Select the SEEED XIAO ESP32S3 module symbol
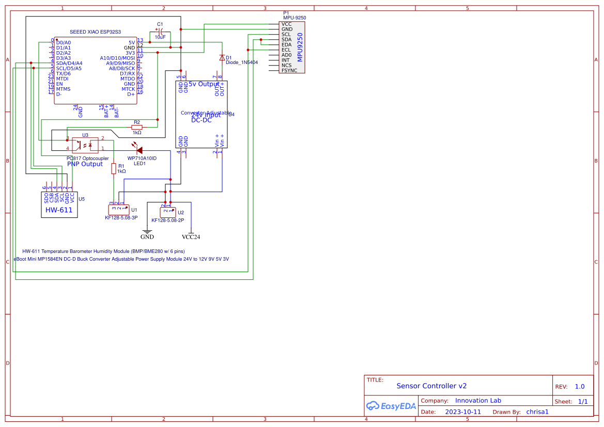Viewport: 604px width, 427px height. coord(96,70)
